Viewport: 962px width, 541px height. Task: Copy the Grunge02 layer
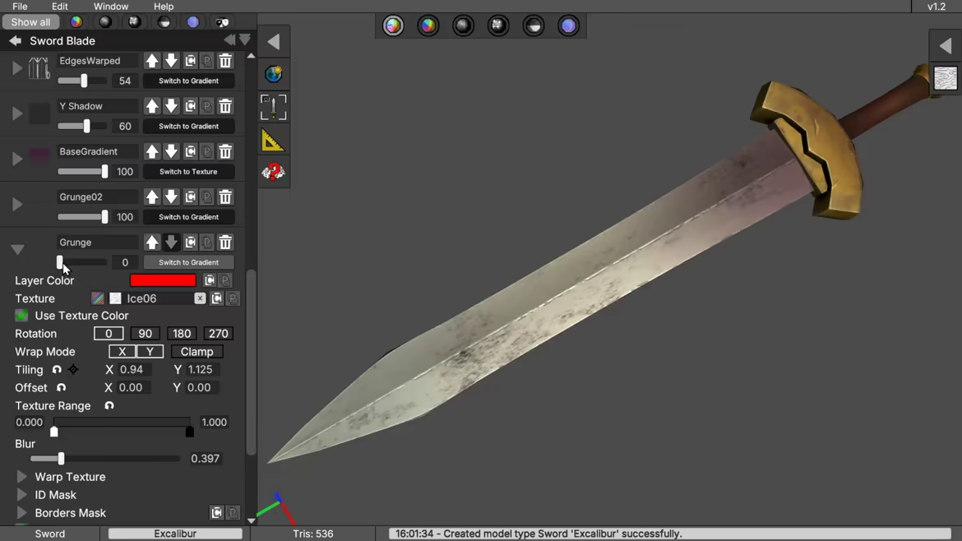pyautogui.click(x=190, y=197)
